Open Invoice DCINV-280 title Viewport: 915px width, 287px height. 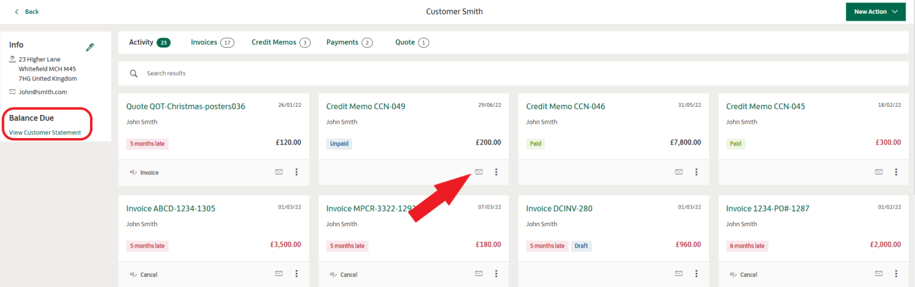pyautogui.click(x=559, y=208)
